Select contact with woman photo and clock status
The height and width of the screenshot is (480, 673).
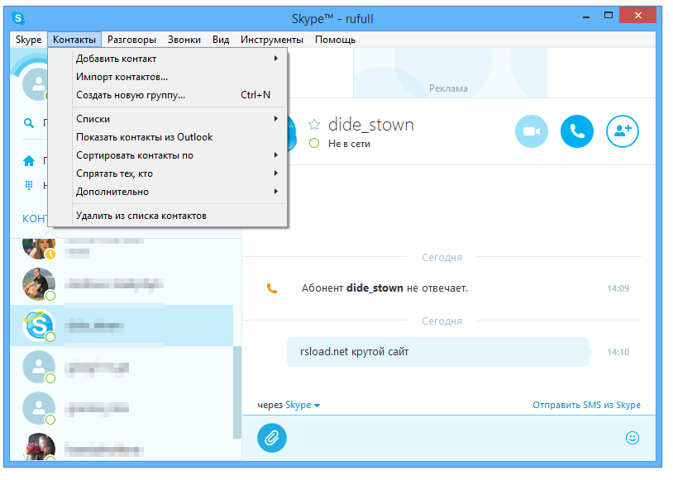(x=122, y=249)
